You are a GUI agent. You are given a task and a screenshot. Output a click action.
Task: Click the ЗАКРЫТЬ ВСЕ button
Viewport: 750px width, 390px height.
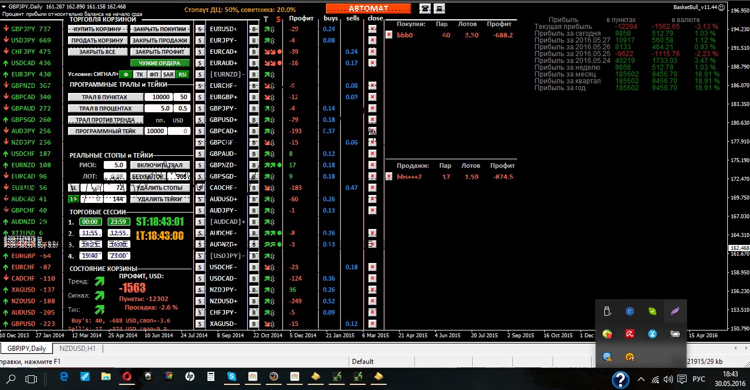[97, 52]
